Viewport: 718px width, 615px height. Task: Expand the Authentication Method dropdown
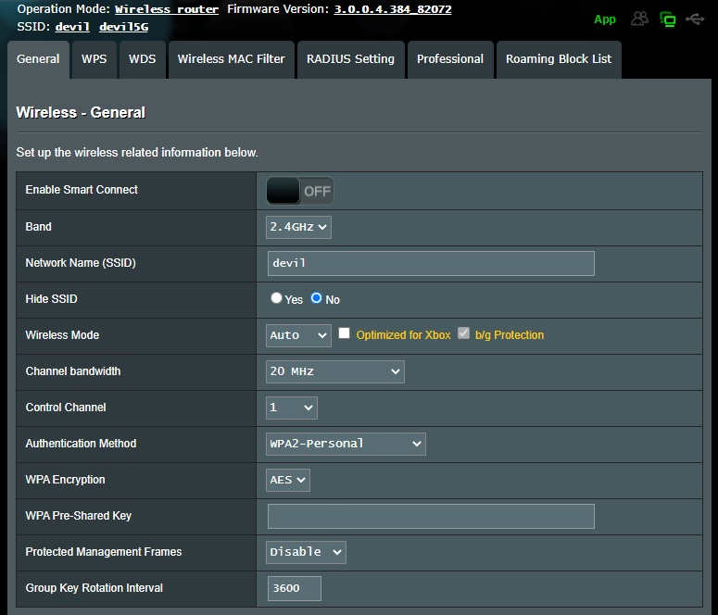tap(346, 444)
